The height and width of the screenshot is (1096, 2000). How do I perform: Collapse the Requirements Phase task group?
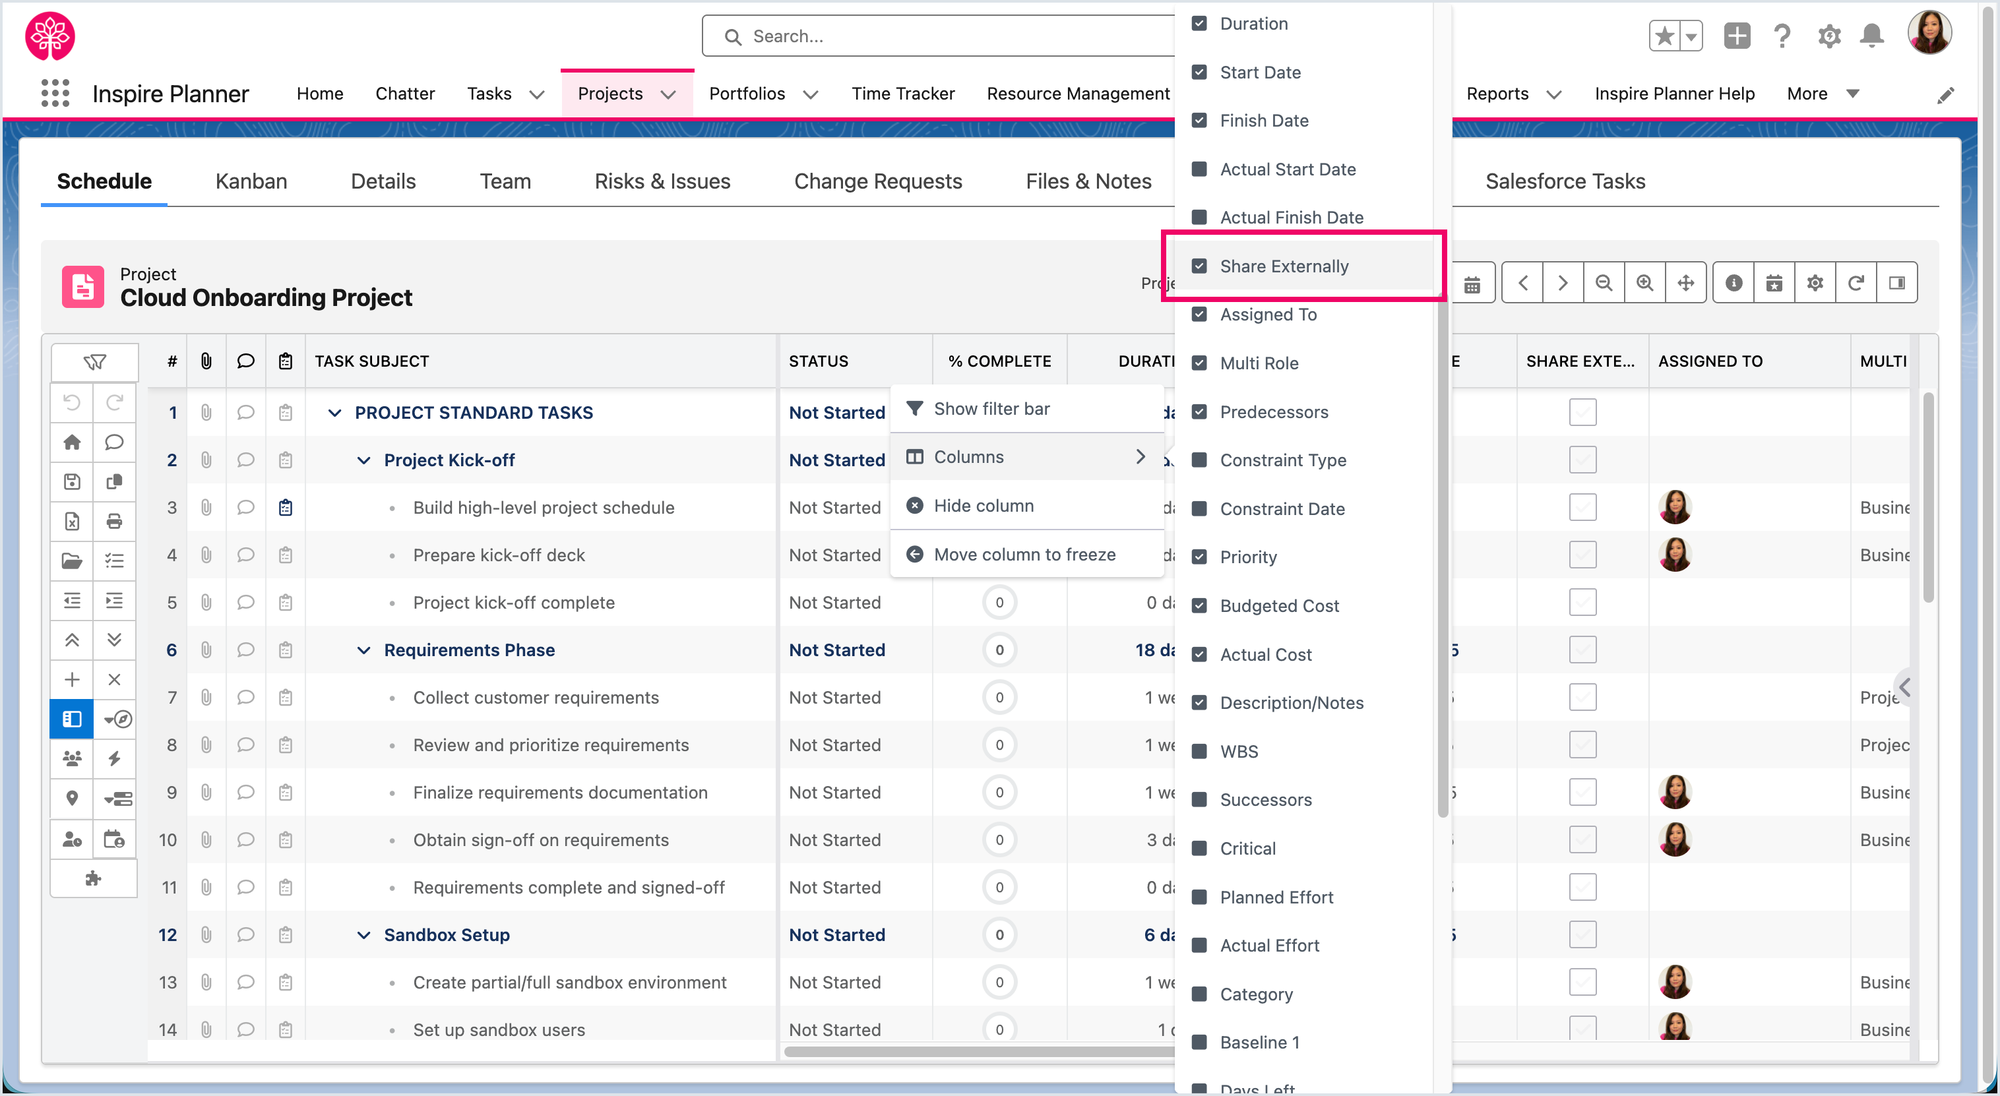(x=363, y=650)
